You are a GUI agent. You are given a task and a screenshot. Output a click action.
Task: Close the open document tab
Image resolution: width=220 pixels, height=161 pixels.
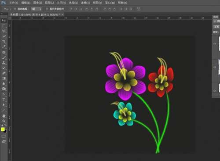[62, 14]
